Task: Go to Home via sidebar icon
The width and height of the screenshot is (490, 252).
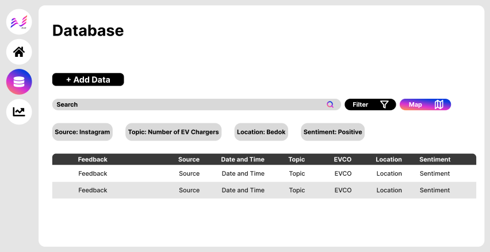Action: click(x=19, y=52)
